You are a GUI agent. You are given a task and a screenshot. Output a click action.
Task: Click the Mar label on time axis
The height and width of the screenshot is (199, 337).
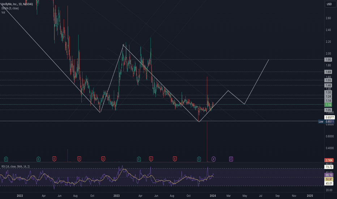click(229, 196)
